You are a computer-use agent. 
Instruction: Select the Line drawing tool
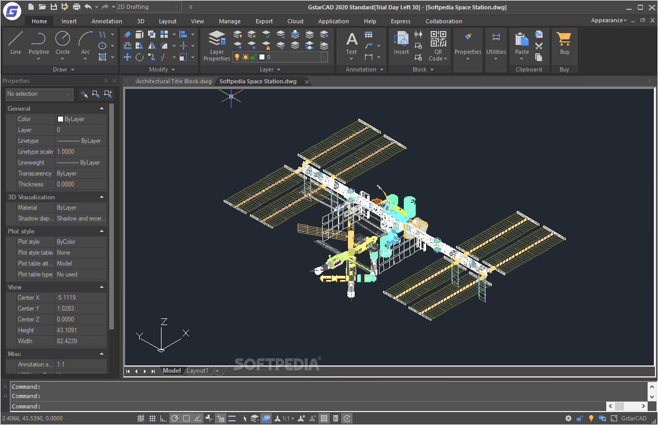[16, 42]
